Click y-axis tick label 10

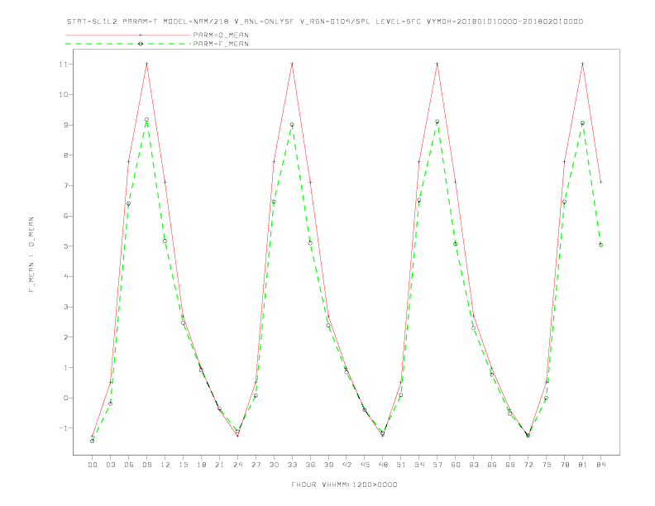point(63,95)
